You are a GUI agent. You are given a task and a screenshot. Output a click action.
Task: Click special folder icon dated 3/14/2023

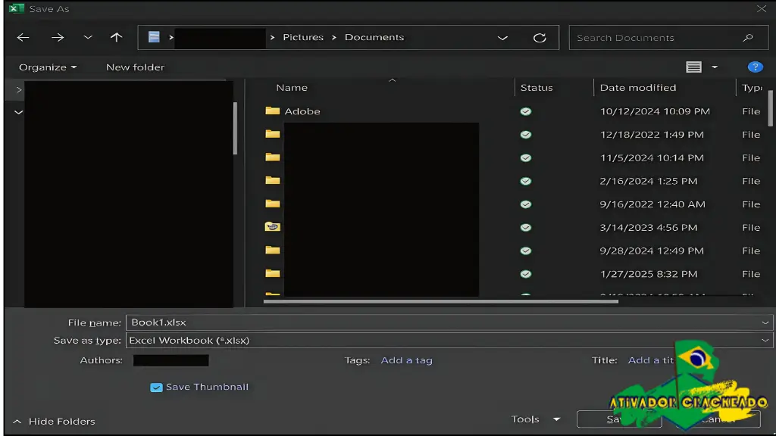click(272, 227)
